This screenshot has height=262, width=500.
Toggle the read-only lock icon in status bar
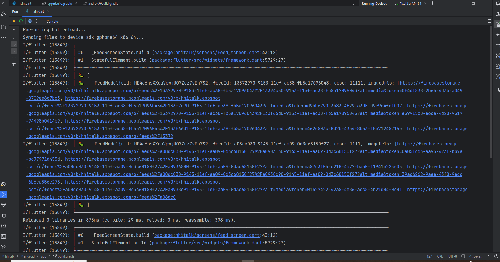(x=488, y=256)
